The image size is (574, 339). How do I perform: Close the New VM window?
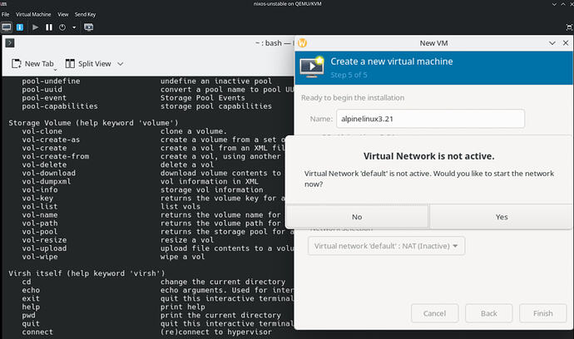(566, 43)
